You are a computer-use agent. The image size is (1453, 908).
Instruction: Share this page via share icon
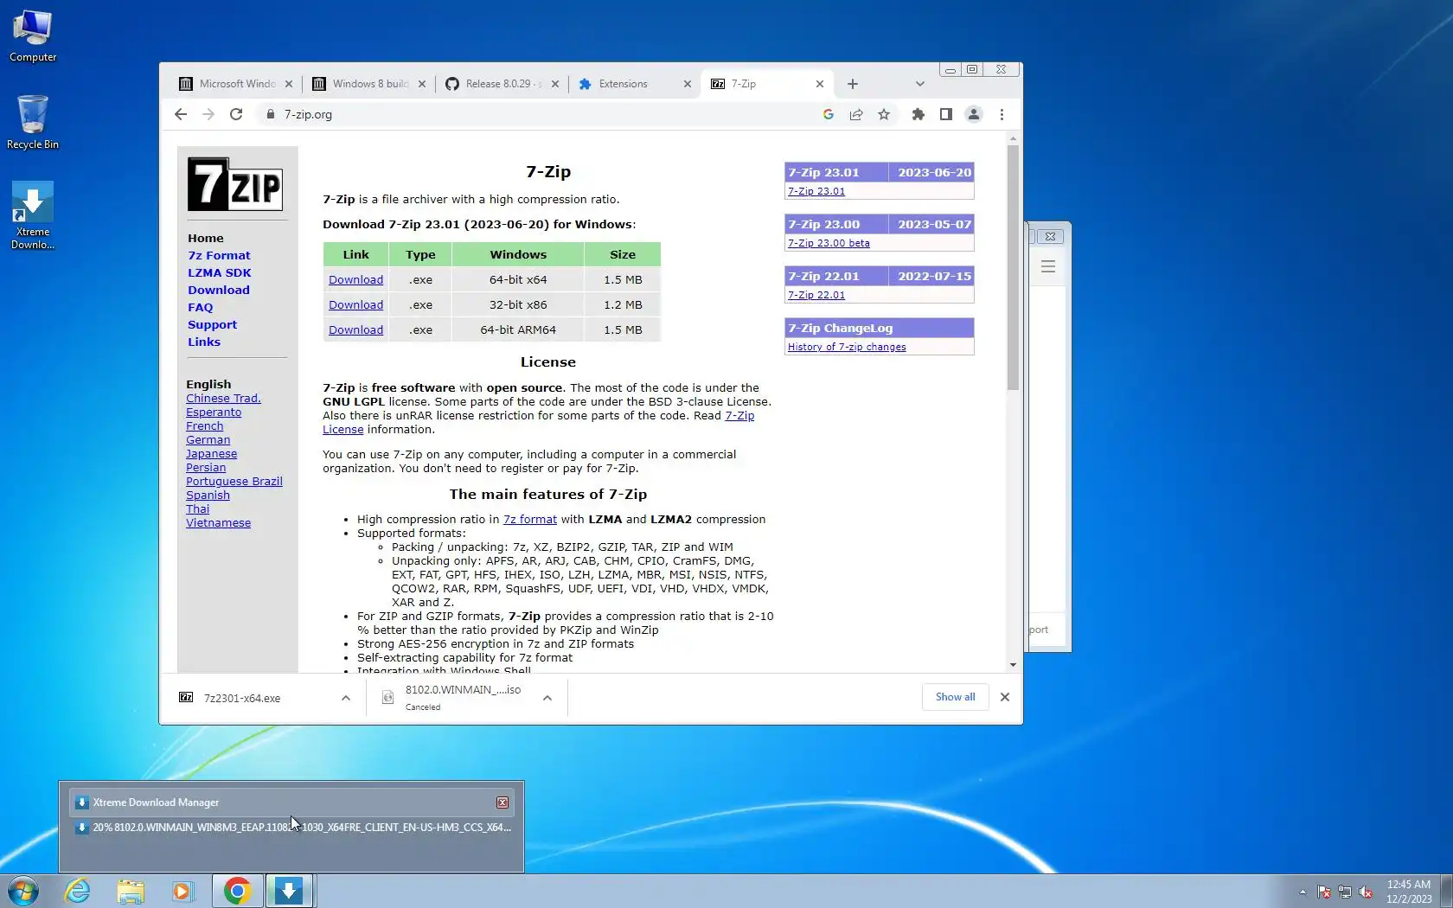pyautogui.click(x=856, y=114)
